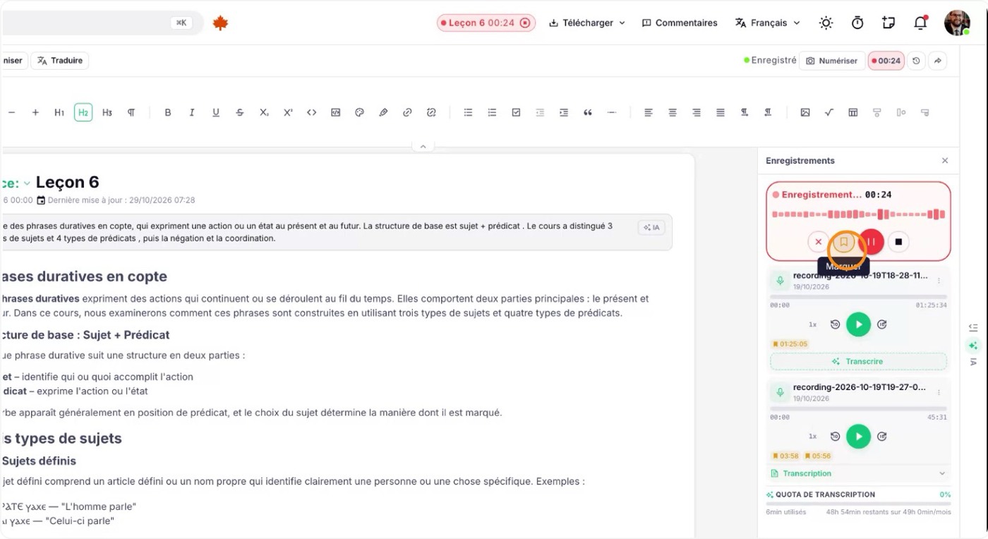Image resolution: width=988 pixels, height=539 pixels.
Task: Insert a blockquote
Action: click(588, 112)
